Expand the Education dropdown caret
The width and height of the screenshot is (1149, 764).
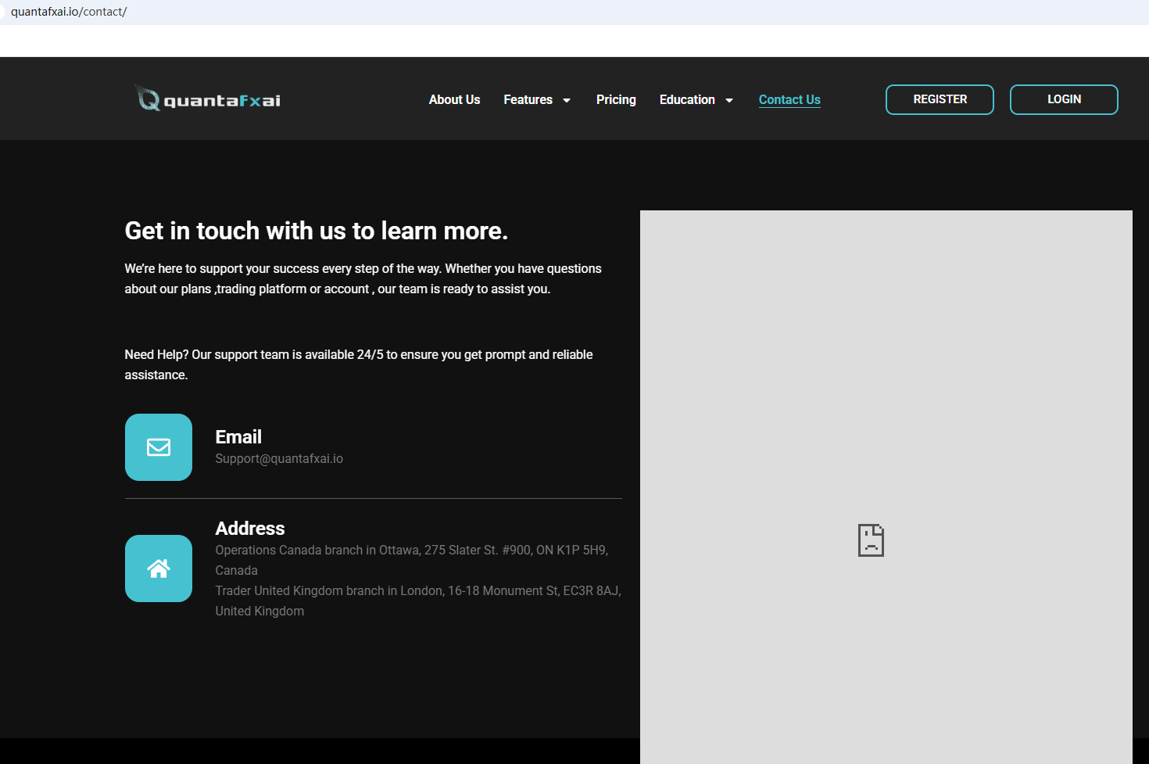729,100
